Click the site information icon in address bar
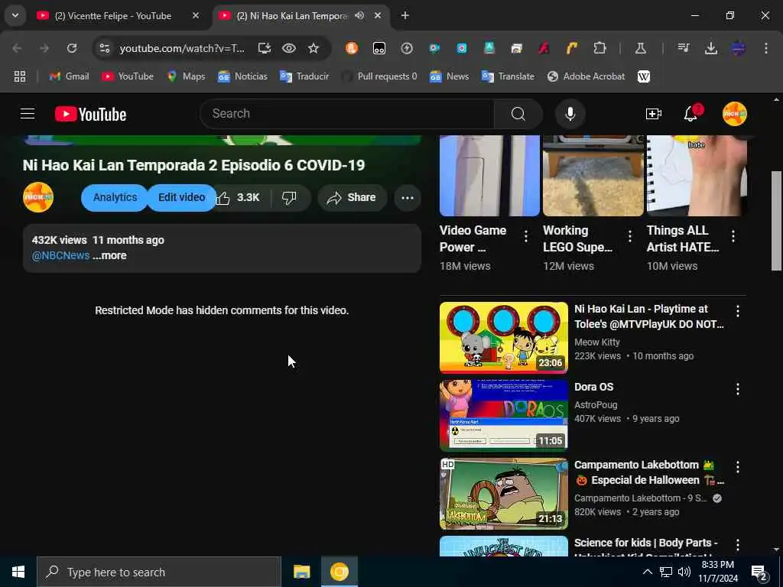This screenshot has width=783, height=587. 104,48
